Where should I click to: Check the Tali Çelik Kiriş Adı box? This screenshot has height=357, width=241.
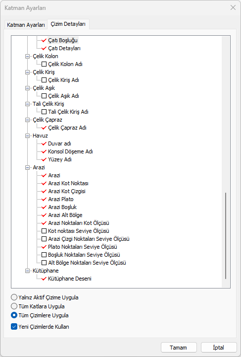pyautogui.click(x=44, y=112)
